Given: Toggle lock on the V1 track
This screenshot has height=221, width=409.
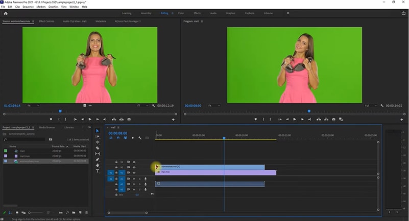Looking at the screenshot, I should [x=116, y=173].
